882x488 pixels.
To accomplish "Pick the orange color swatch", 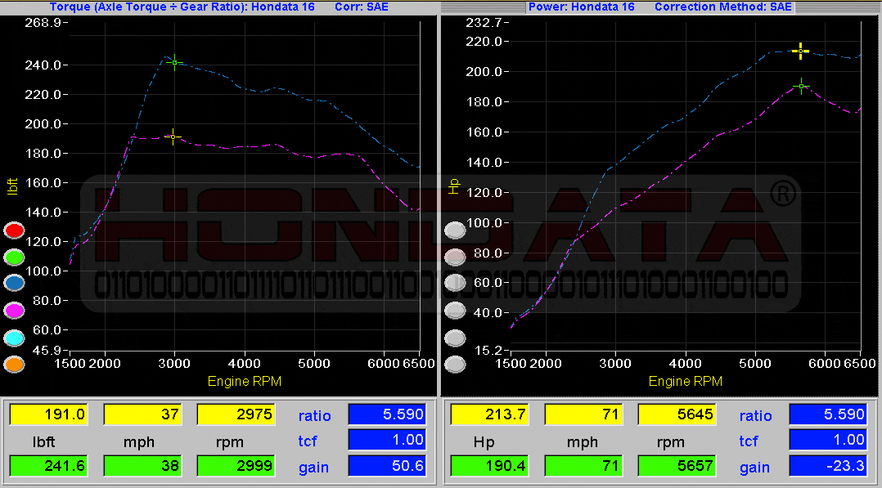I will pos(14,364).
